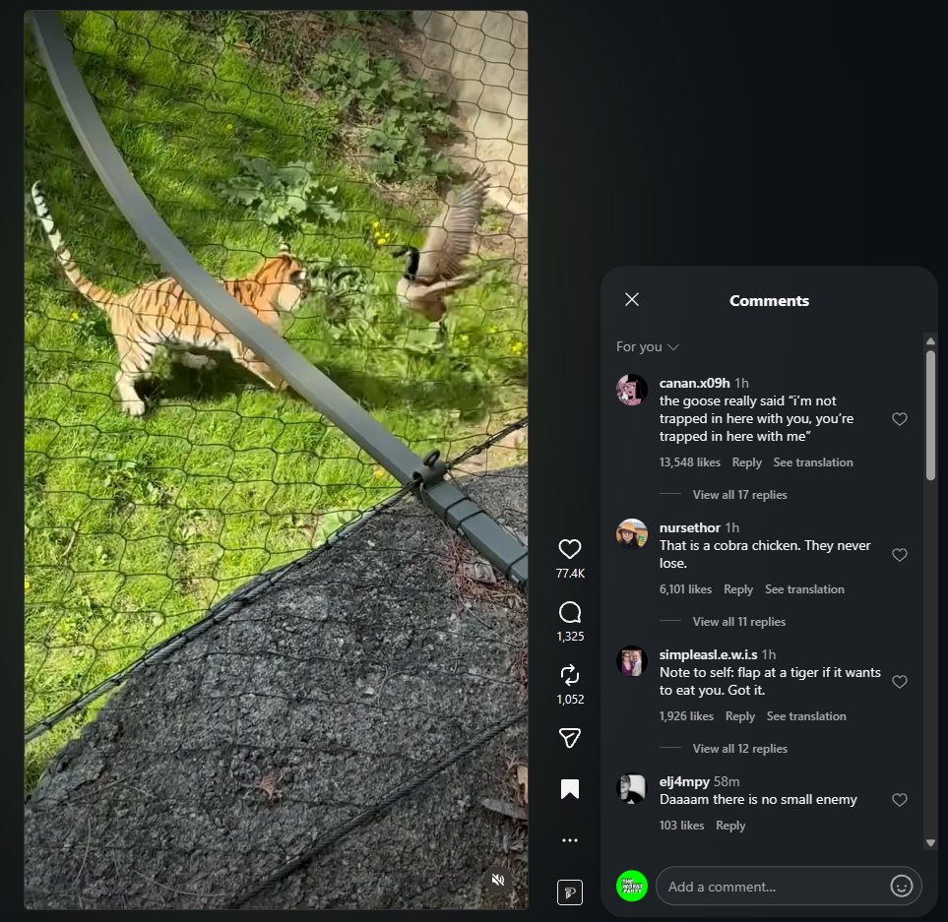Close the Comments panel

click(x=632, y=300)
